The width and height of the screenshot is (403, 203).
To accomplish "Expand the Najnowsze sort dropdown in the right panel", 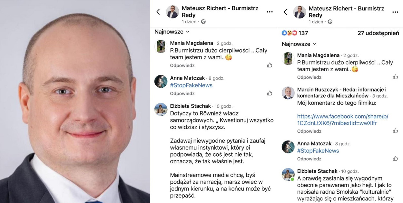I will point(299,44).
